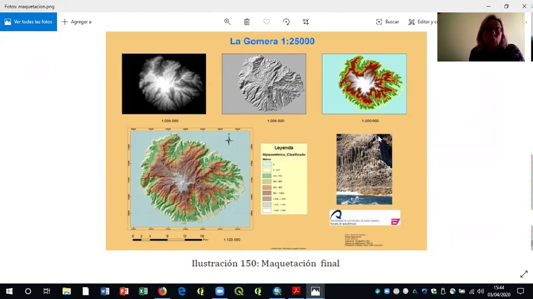The image size is (533, 299).
Task: Click the 'Fotos: maquetacion.png' window title
Action: [x=30, y=7]
